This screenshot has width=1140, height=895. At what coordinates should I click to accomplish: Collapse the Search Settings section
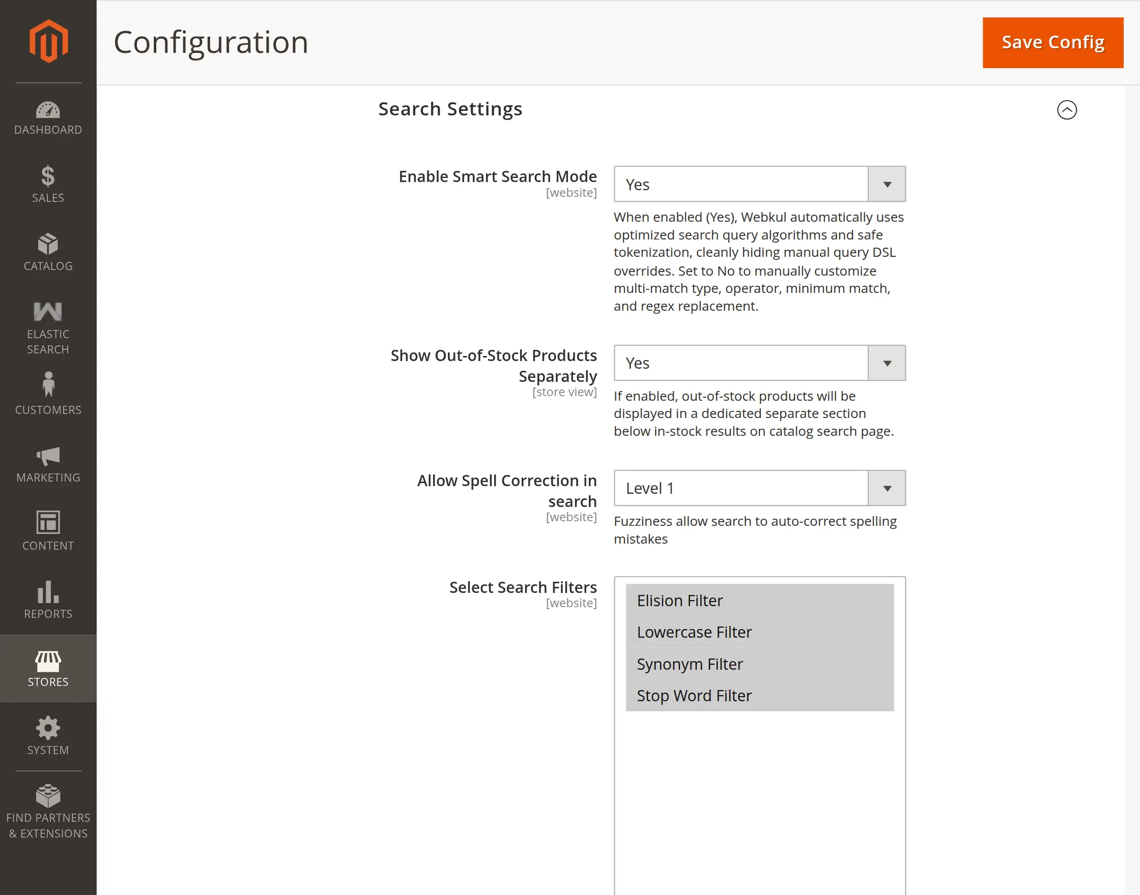(1067, 110)
